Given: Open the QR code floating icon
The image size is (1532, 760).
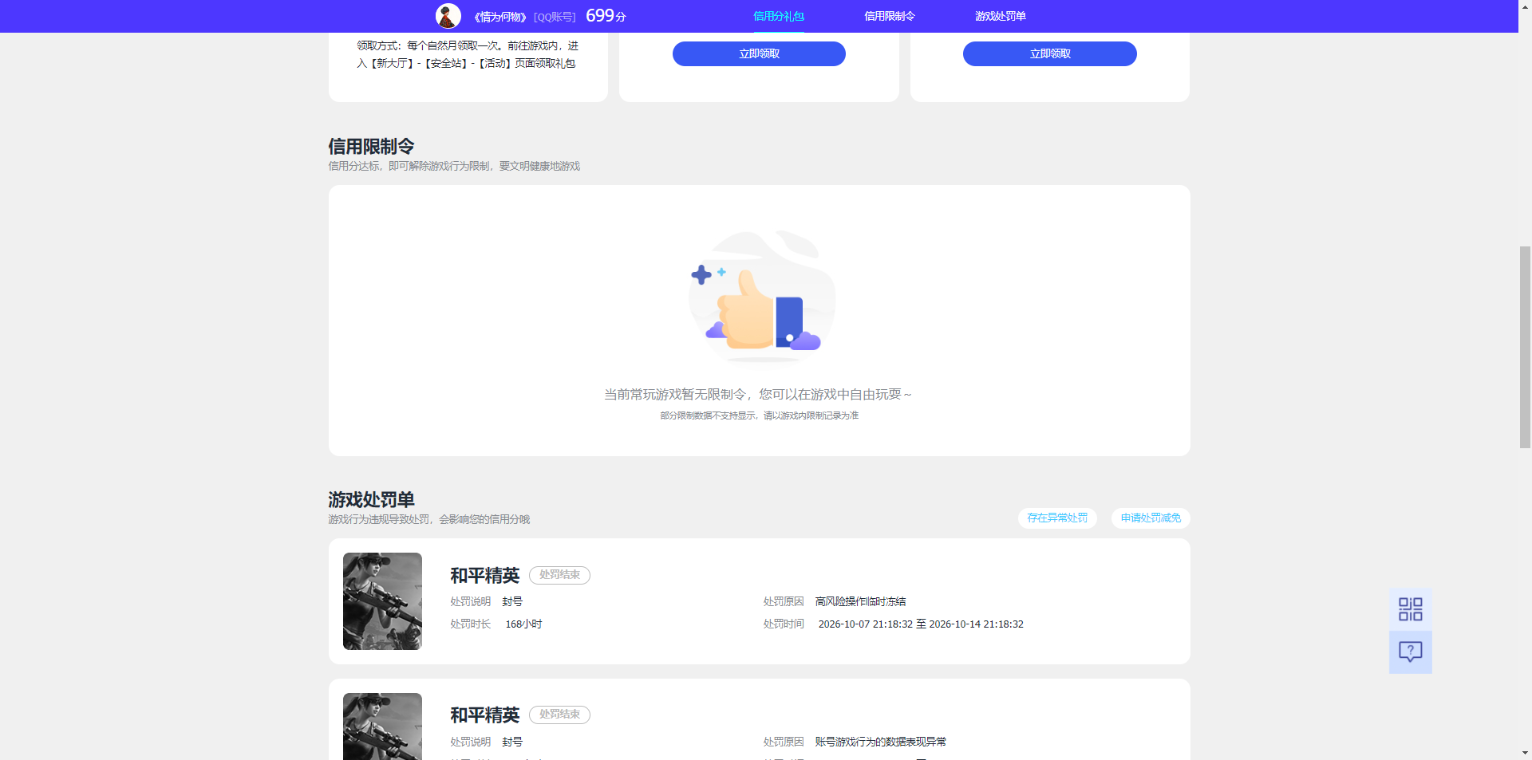Looking at the screenshot, I should [x=1410, y=609].
